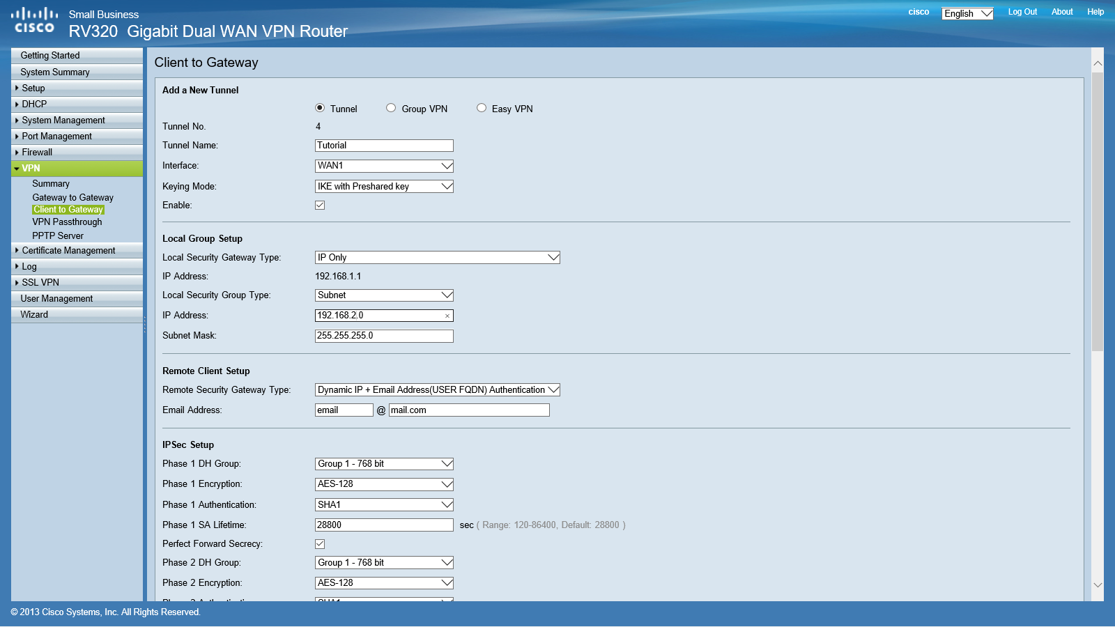The width and height of the screenshot is (1115, 627).
Task: Open the English language dropdown
Action: tap(967, 13)
